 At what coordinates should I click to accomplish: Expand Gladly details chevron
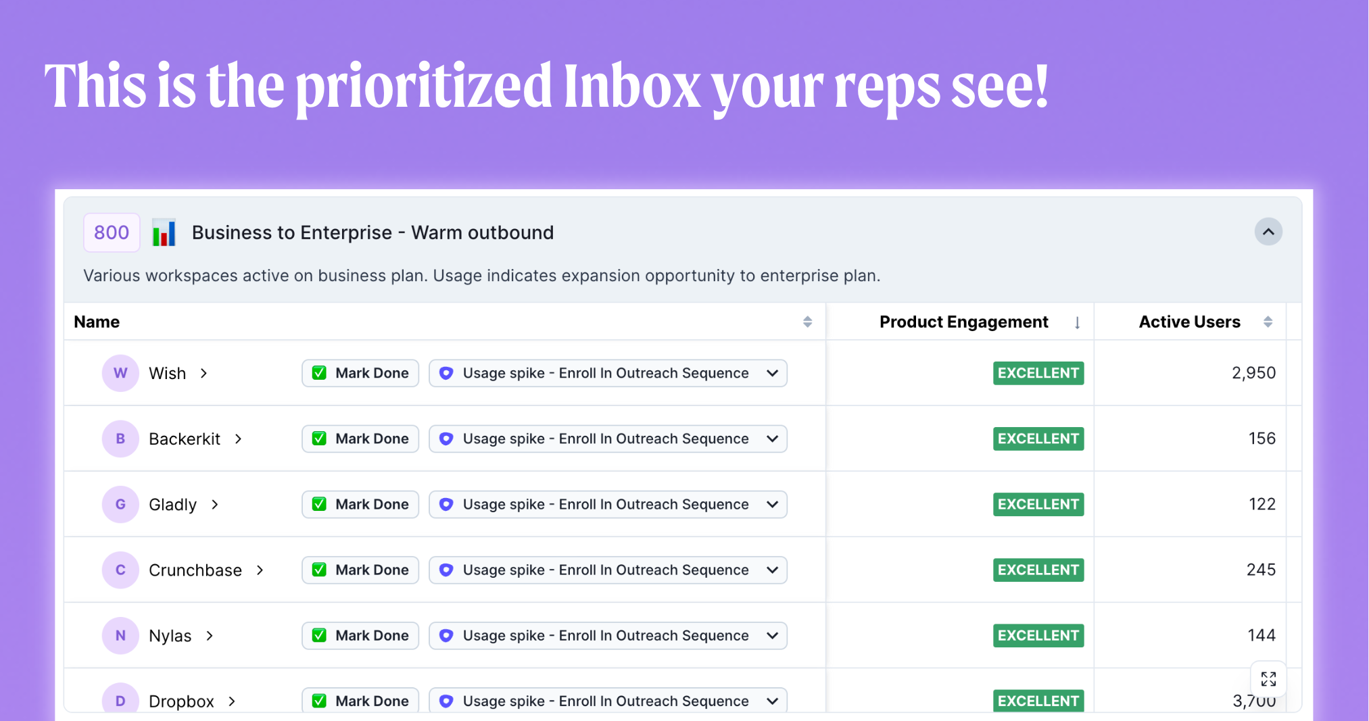click(x=214, y=504)
